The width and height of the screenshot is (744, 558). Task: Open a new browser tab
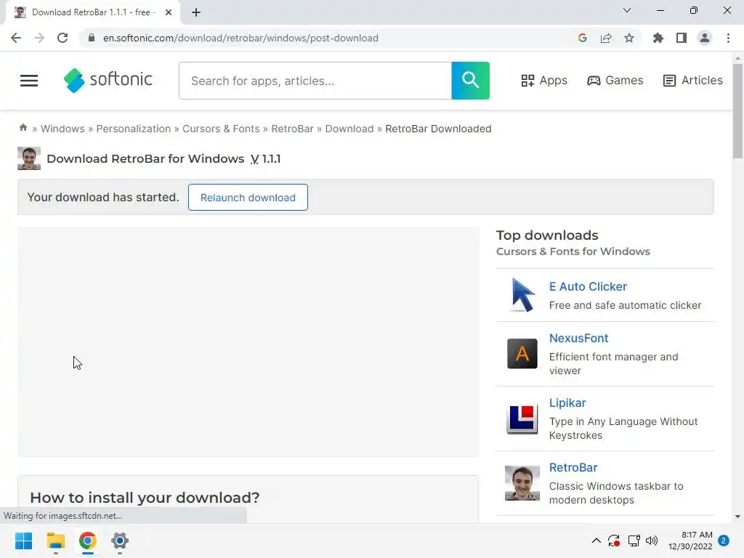[196, 12]
